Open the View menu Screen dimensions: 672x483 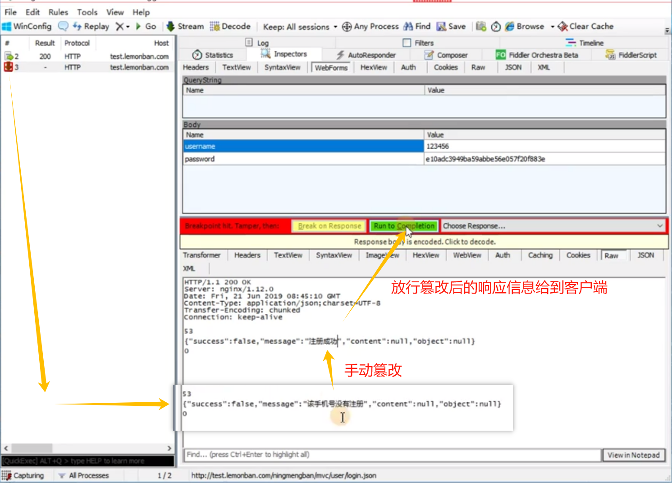pyautogui.click(x=115, y=12)
